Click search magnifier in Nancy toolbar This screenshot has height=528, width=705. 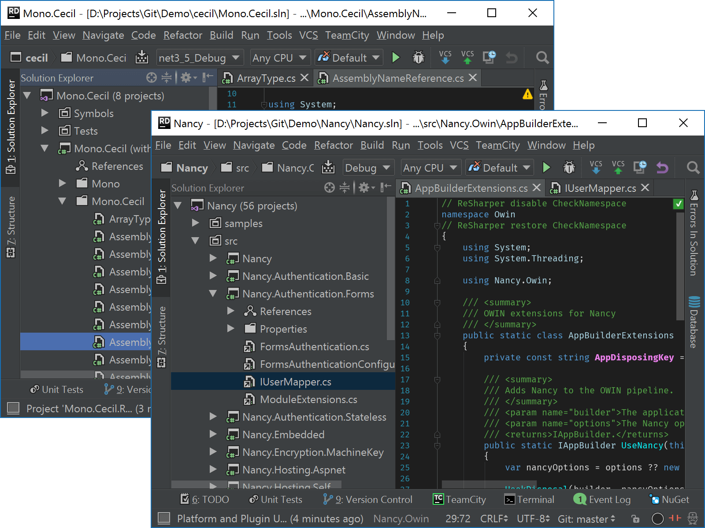coord(693,168)
